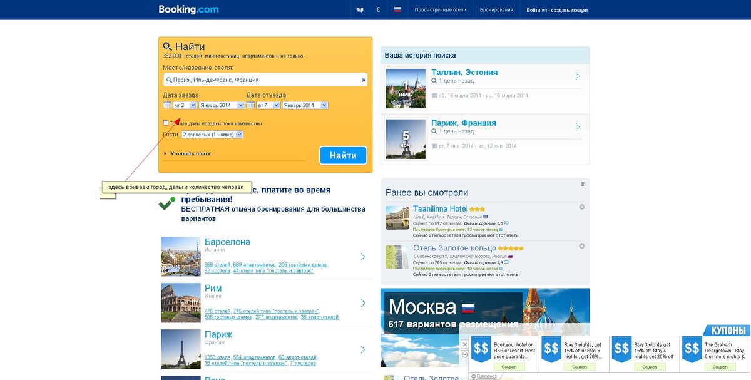Click the Отель Золотое кольцо thumbnail

397,257
